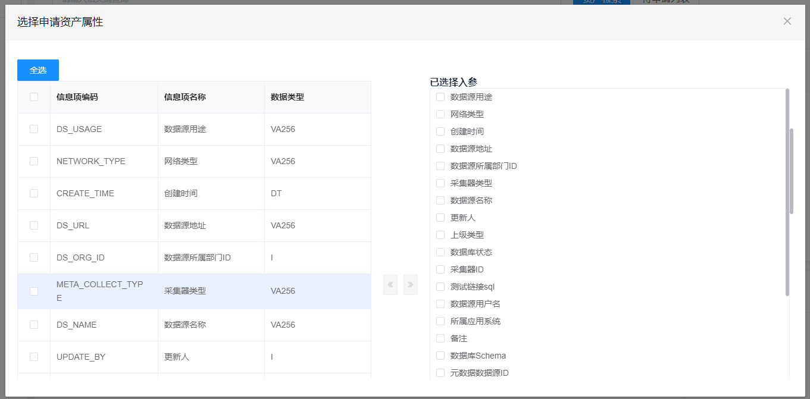Click 数据源所属部门ID name cell in table
The width and height of the screenshot is (810, 399).
click(211, 257)
